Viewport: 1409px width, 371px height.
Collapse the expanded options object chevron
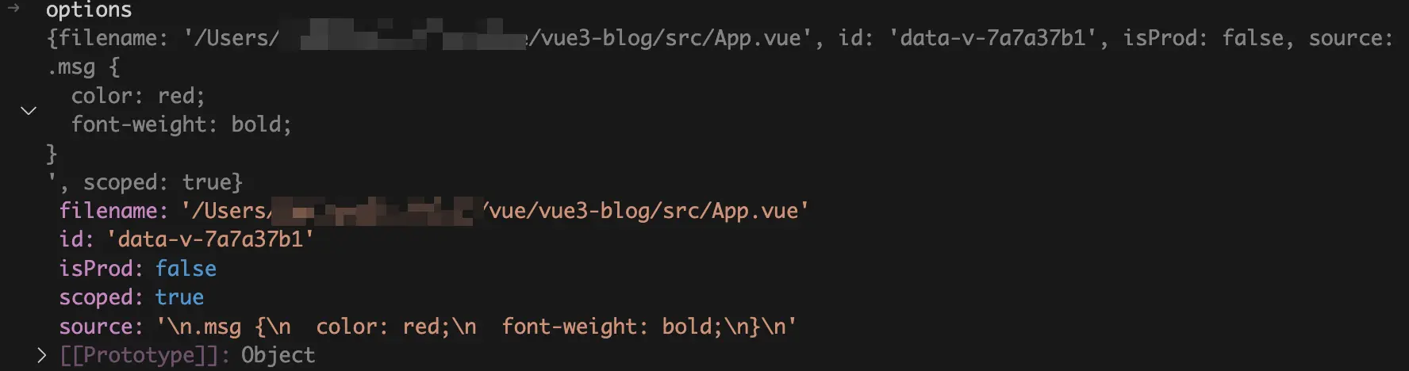click(x=29, y=111)
